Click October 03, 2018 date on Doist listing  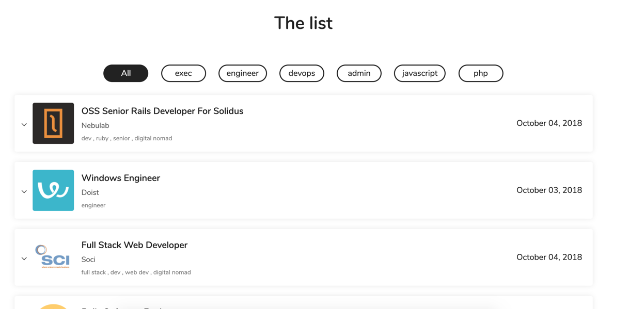click(549, 190)
